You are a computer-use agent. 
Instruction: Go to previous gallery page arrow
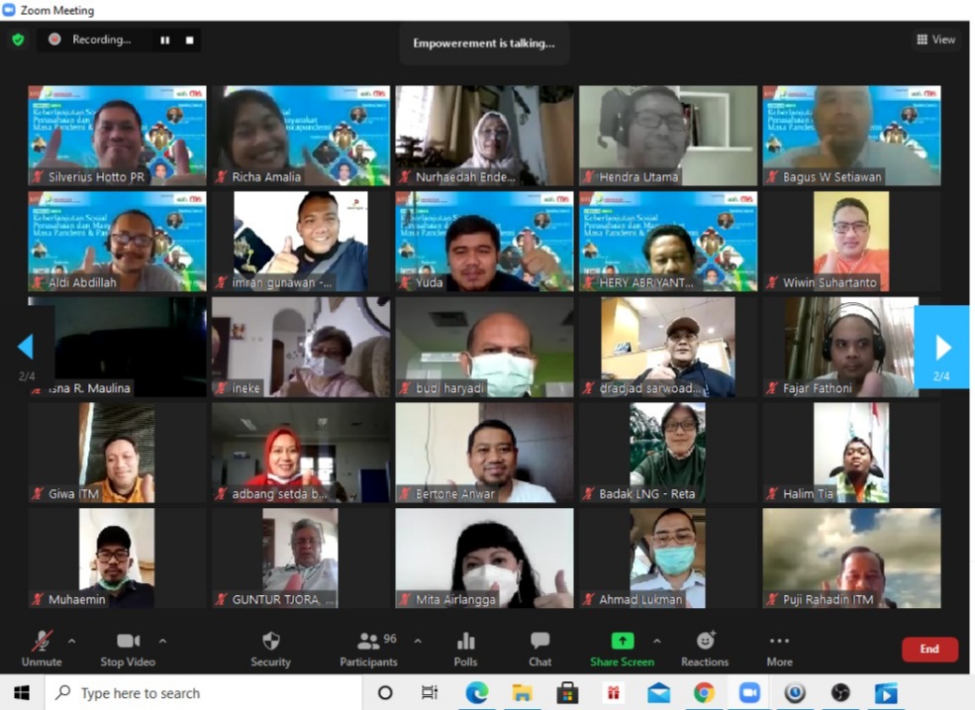[x=26, y=347]
